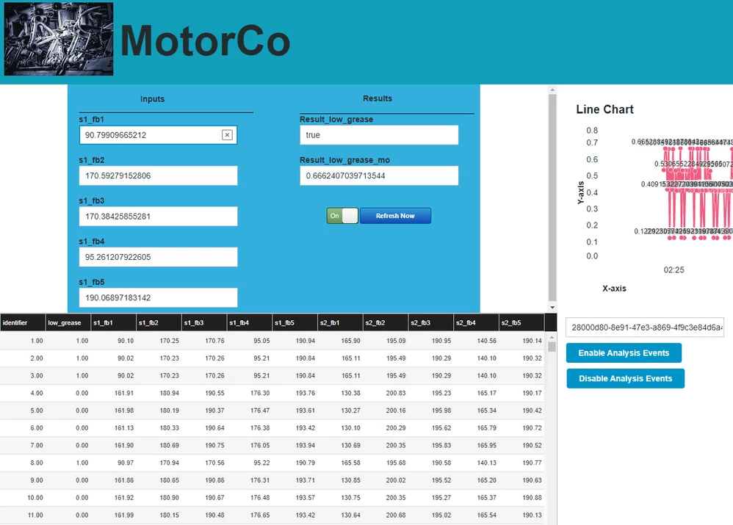
Task: Click the form panel vertical scrollbar thumb
Action: tap(552, 198)
